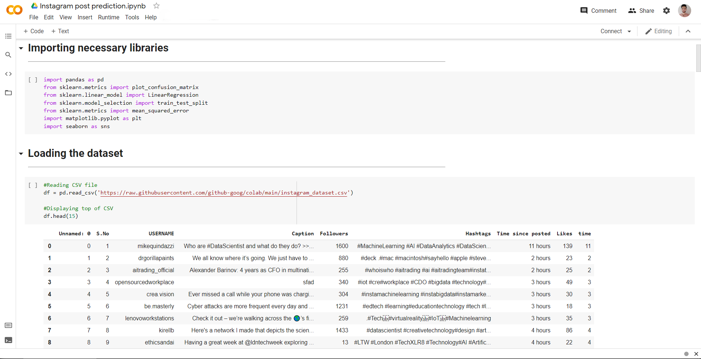Viewport: 701px width, 359px height.
Task: Open the Edit menu
Action: click(x=49, y=17)
